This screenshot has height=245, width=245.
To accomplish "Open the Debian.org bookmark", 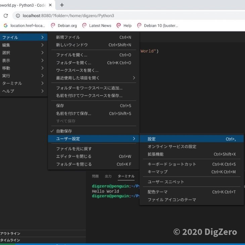I will tap(64, 26).
